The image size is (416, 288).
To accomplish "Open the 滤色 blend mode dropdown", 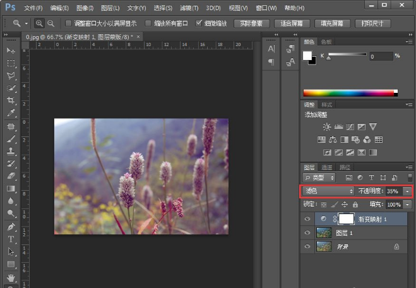I will click(328, 191).
